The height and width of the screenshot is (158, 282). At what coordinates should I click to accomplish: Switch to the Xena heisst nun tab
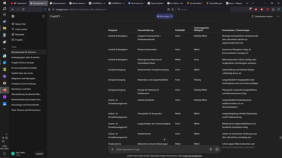point(136,3)
